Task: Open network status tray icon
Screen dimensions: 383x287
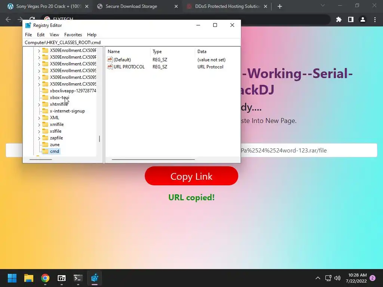Action: click(328, 278)
